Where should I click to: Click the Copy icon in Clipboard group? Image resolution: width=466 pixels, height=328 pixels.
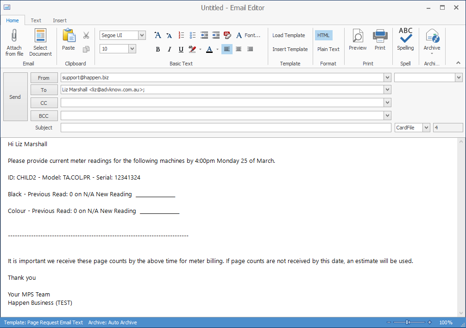coord(86,49)
